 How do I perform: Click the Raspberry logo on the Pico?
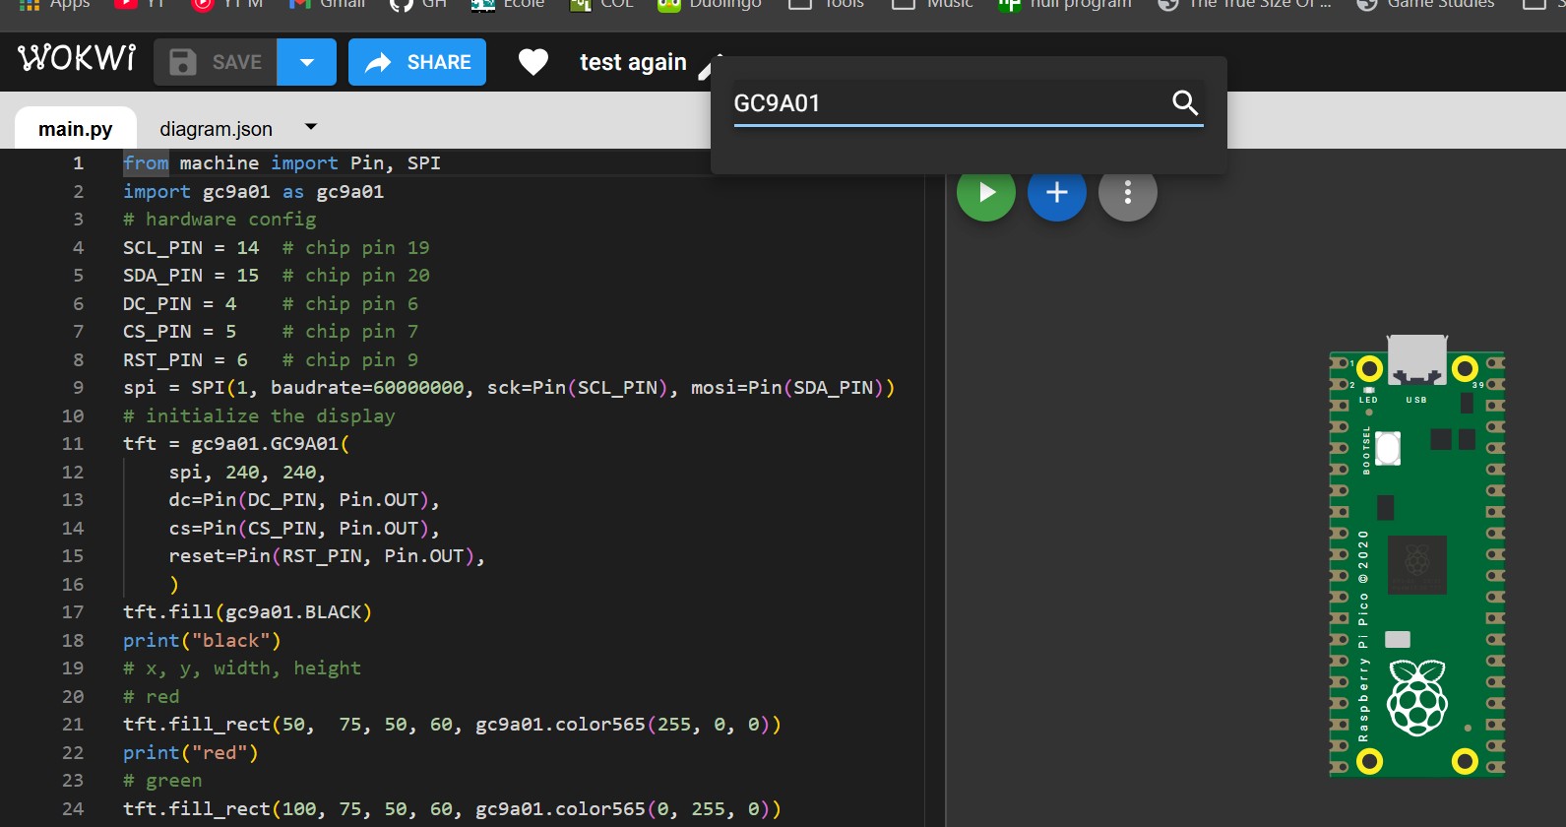1416,698
